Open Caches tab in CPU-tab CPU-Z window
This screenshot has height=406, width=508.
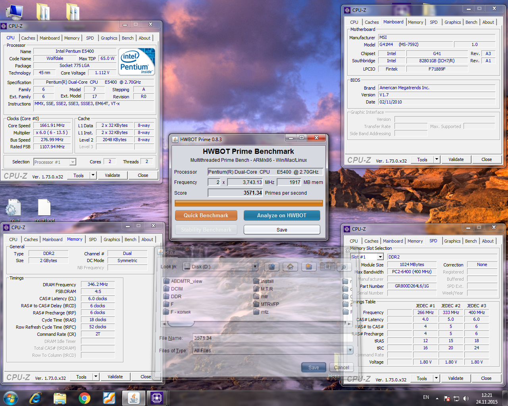pyautogui.click(x=28, y=38)
